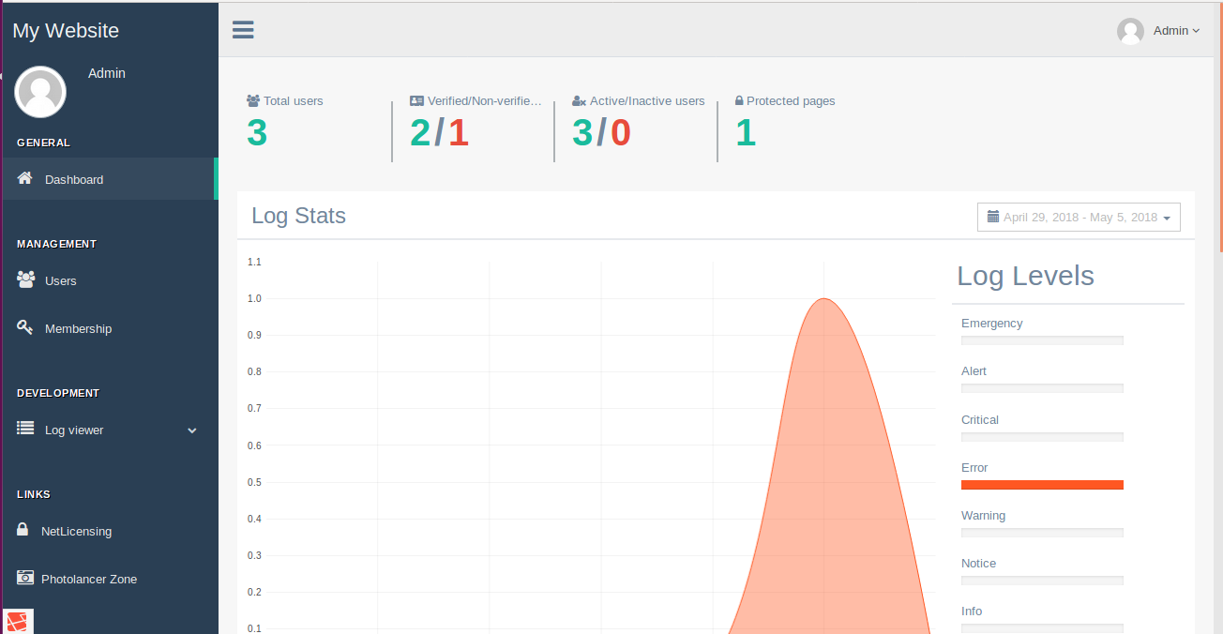
Task: Click the user-times icon for Active/Inactive users
Action: pos(580,100)
